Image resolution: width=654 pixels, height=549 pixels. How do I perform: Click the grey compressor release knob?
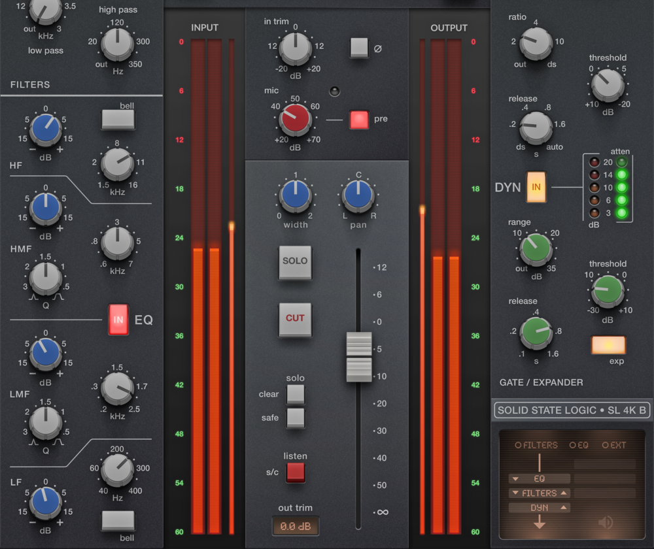tap(536, 127)
